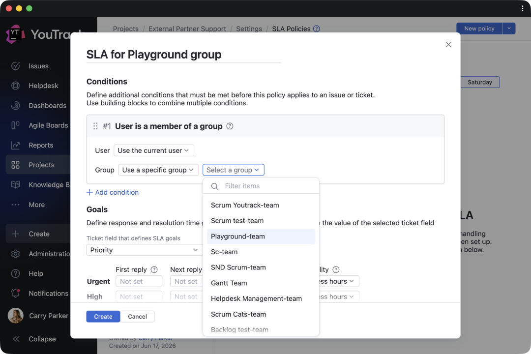The image size is (531, 354).
Task: Click the help icon beside First reply
Action: click(154, 269)
